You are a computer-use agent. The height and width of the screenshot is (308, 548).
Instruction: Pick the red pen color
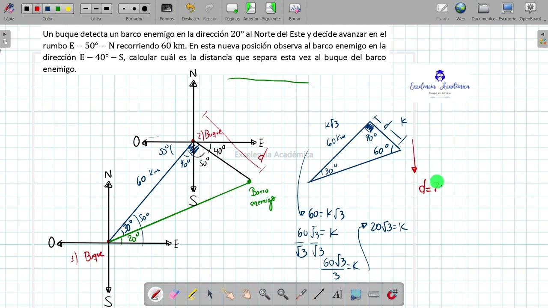(x=37, y=9)
